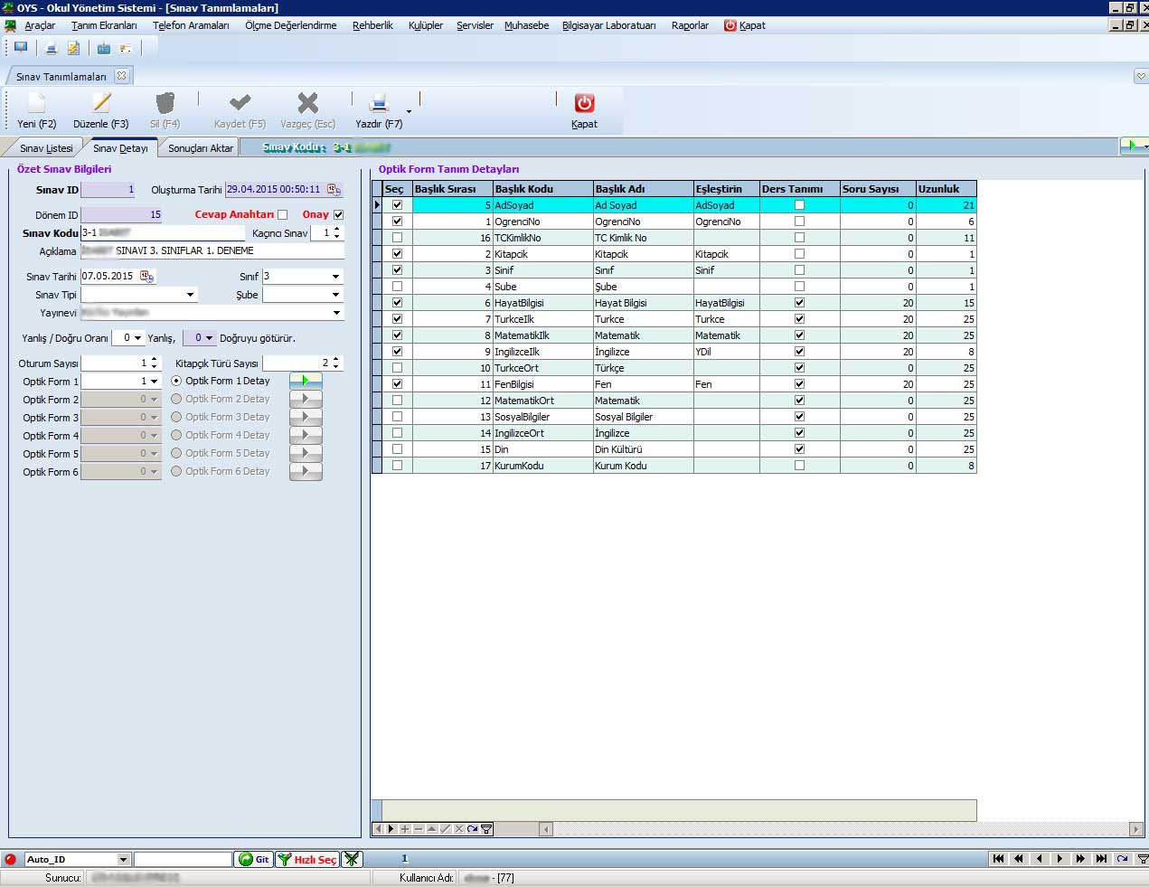Toggle the Onay checkbox
Viewport: 1149px width, 887px height.
338,215
